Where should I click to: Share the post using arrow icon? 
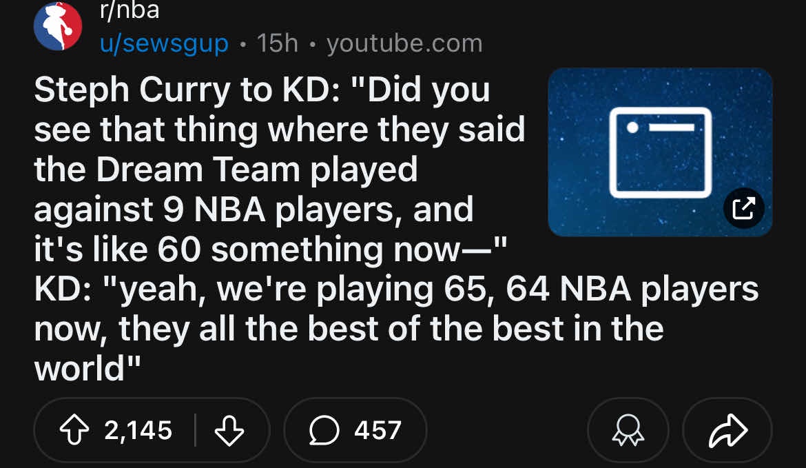click(727, 431)
